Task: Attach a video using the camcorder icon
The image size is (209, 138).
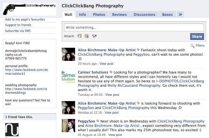Action: 94,36
